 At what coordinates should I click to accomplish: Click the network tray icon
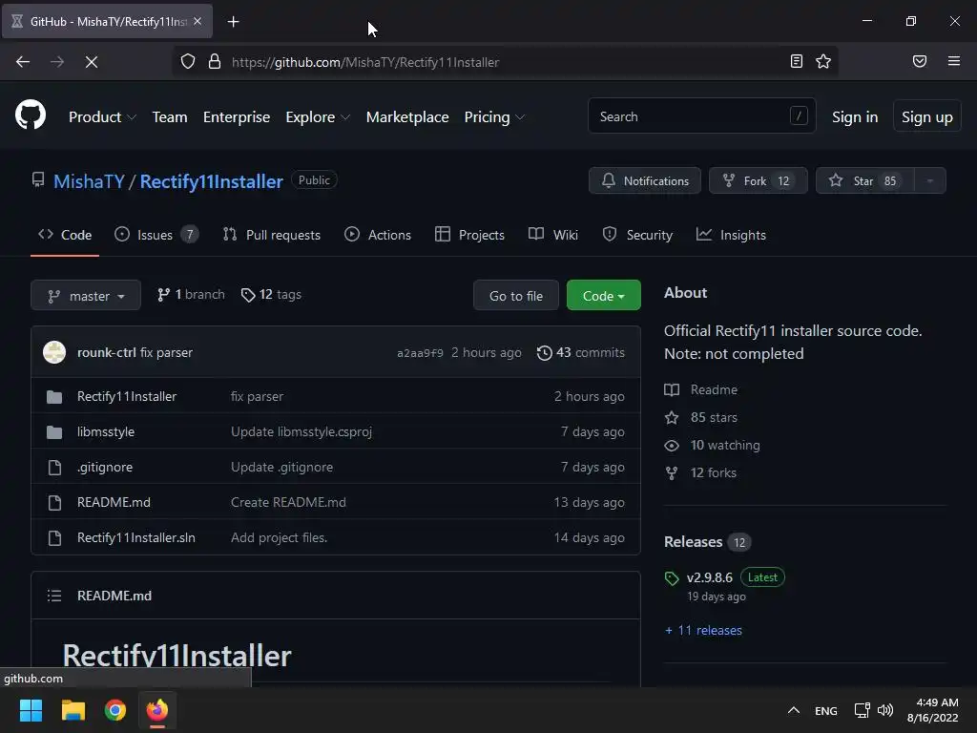tap(862, 710)
